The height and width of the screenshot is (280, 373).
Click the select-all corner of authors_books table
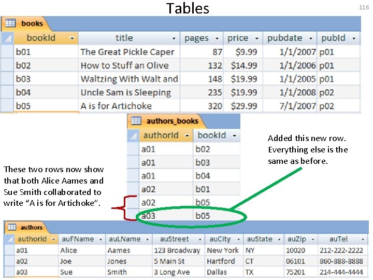pos(133,135)
